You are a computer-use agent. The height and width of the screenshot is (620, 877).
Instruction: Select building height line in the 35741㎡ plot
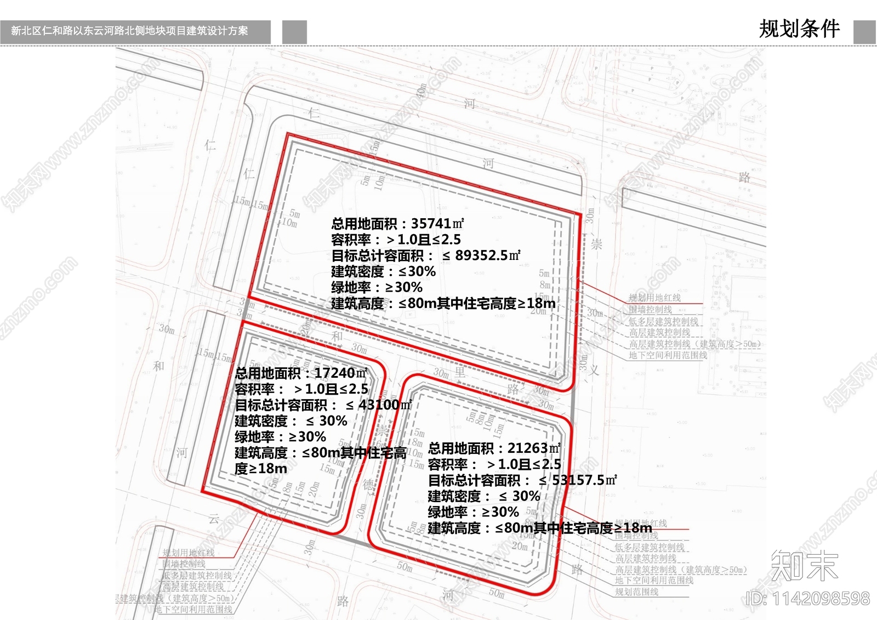443,303
